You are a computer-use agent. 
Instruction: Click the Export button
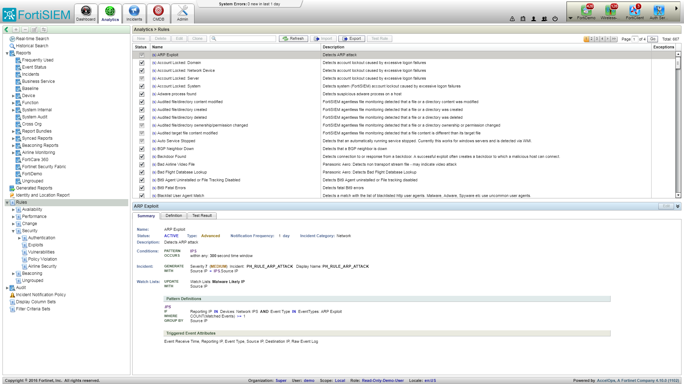[352, 39]
